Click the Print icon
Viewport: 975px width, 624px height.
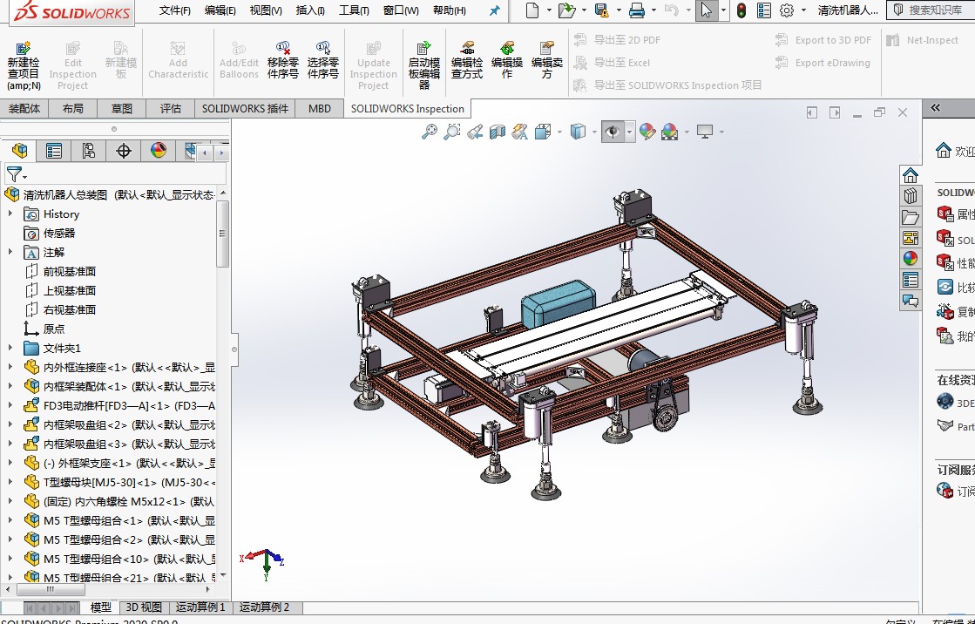click(636, 10)
